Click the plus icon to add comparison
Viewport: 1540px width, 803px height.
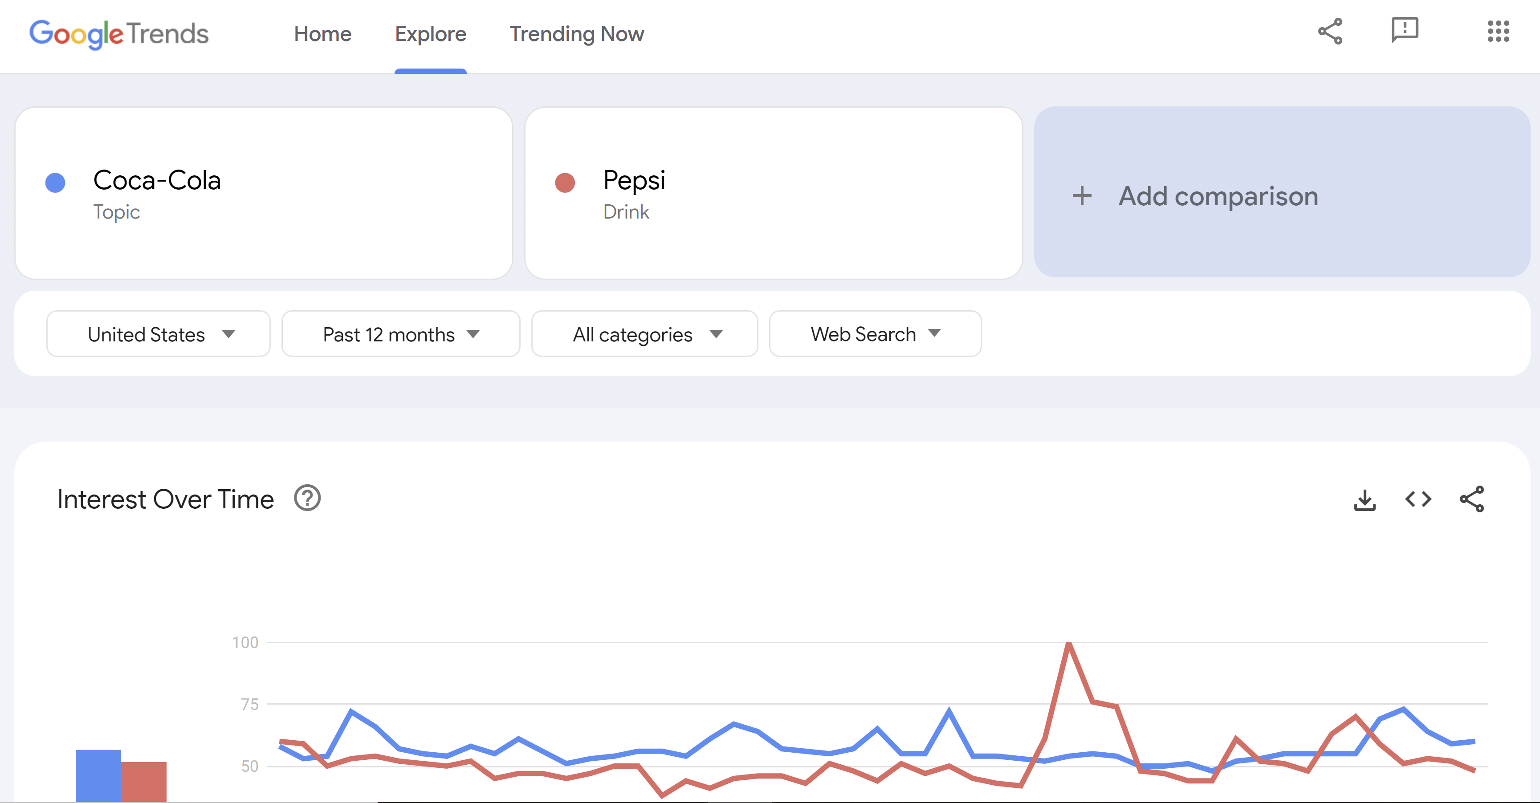point(1081,195)
